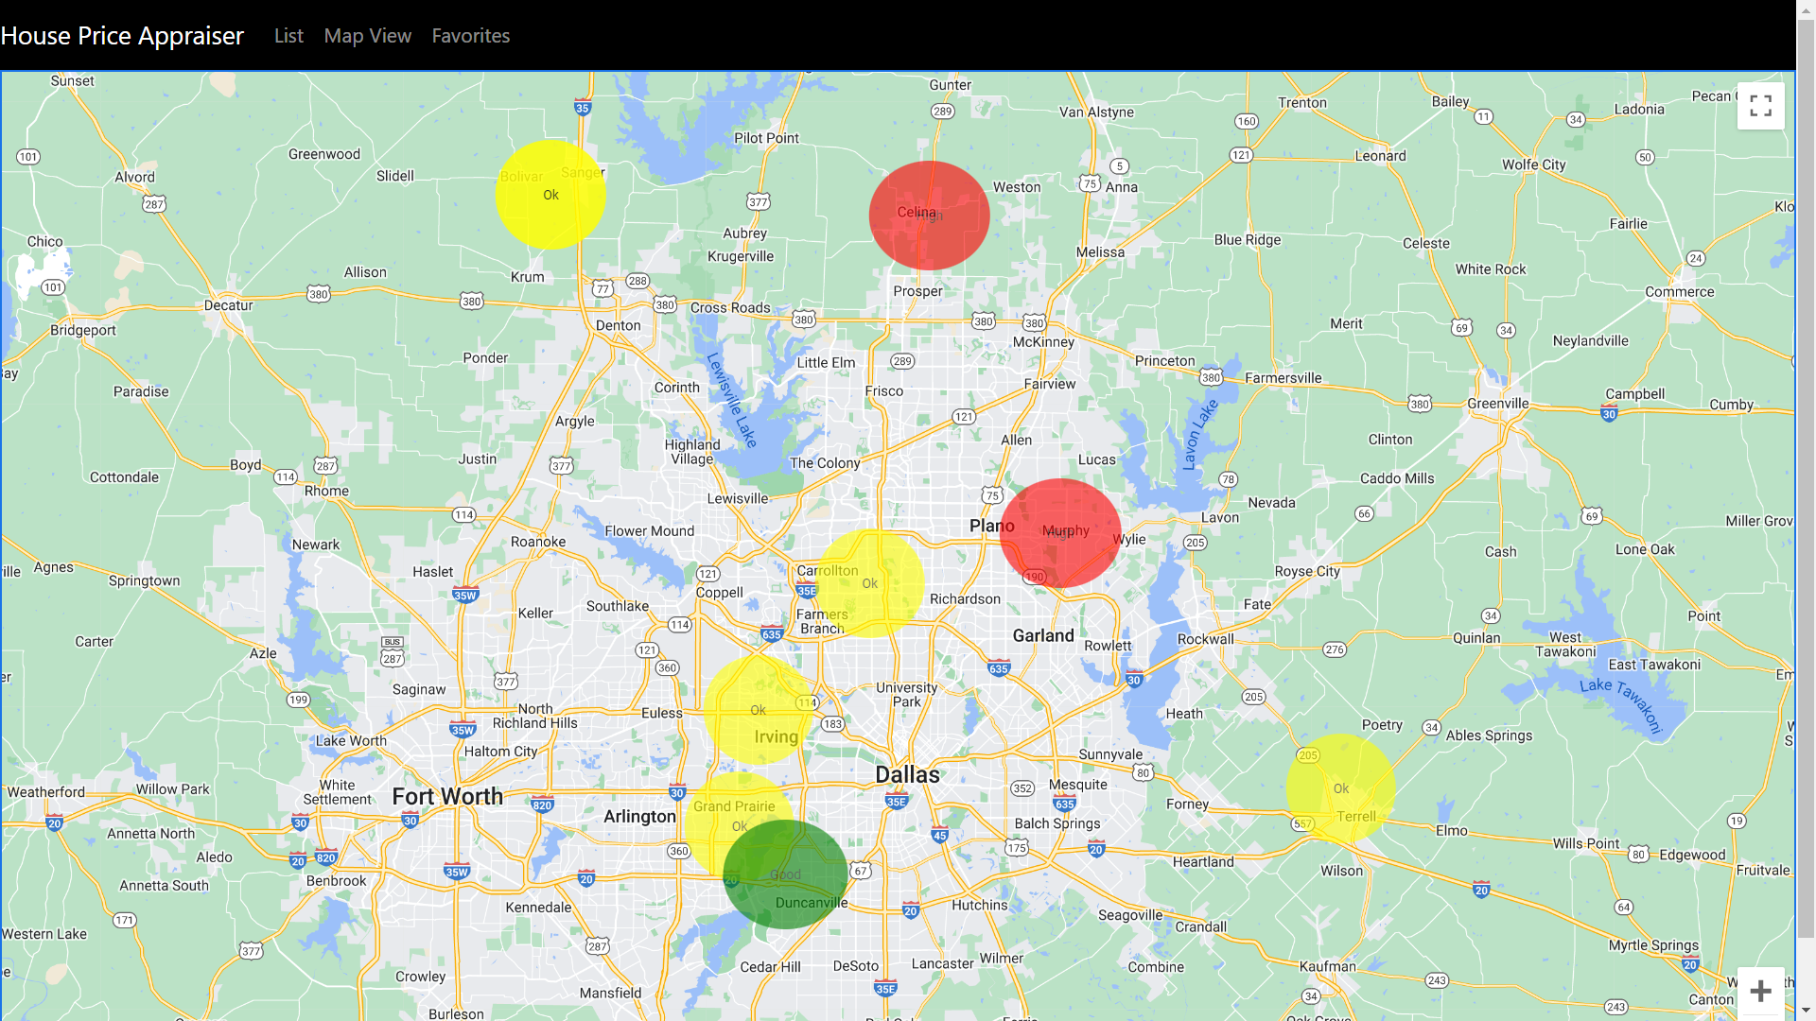Viewport: 1816px width, 1021px height.
Task: Click the page scrollbar down arrow
Action: (x=1806, y=1011)
